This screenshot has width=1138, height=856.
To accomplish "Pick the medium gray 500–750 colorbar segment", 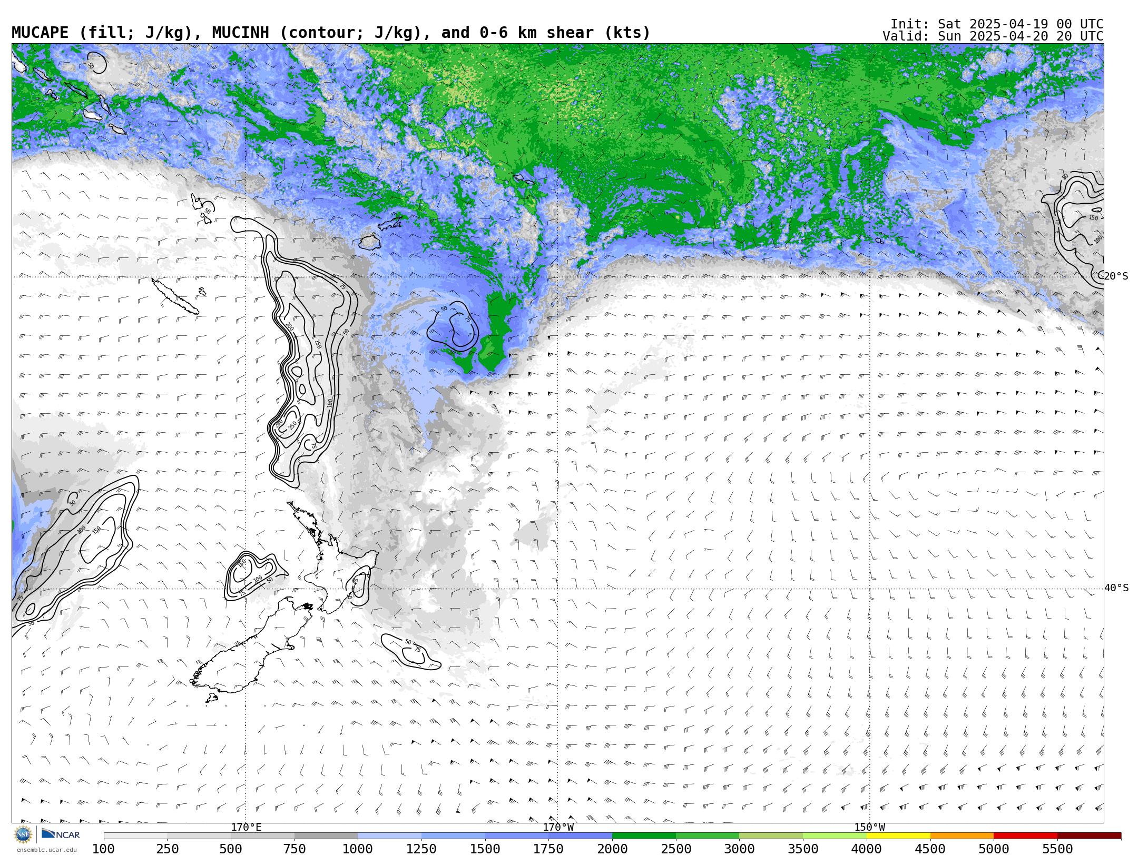I will 262,836.
